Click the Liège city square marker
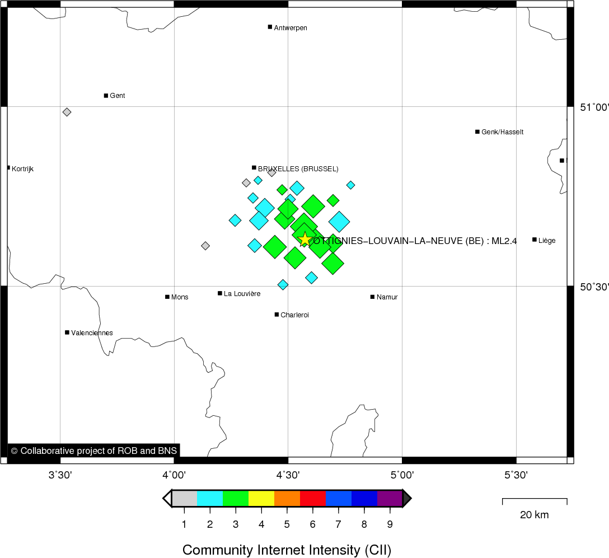The width and height of the screenshot is (609, 558). pos(535,240)
